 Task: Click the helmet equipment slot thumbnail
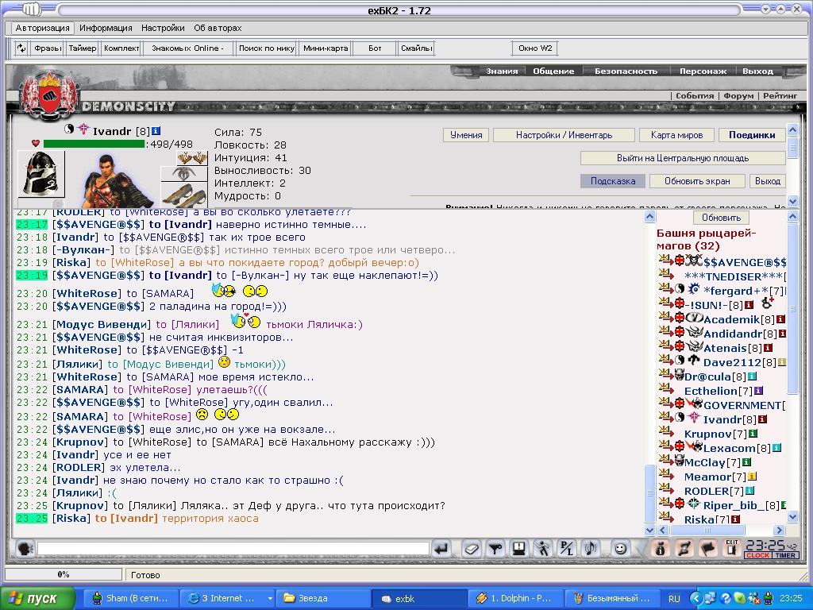click(x=41, y=174)
